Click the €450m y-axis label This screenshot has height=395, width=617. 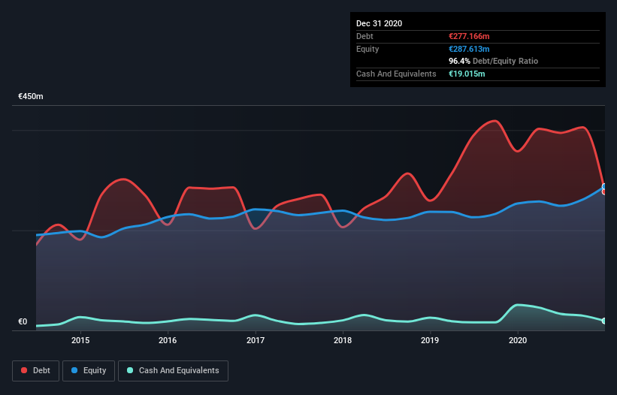(31, 96)
